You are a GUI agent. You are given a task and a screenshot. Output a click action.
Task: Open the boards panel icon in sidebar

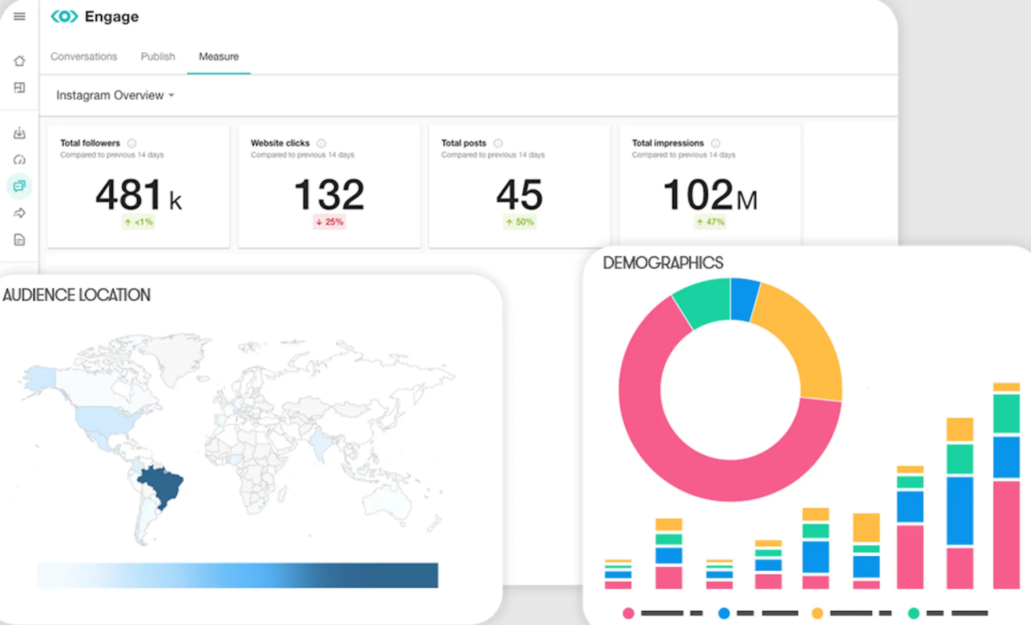coord(19,88)
